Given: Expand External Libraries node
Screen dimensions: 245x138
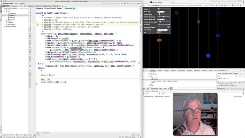Looking at the screenshot, I should (10, 26).
